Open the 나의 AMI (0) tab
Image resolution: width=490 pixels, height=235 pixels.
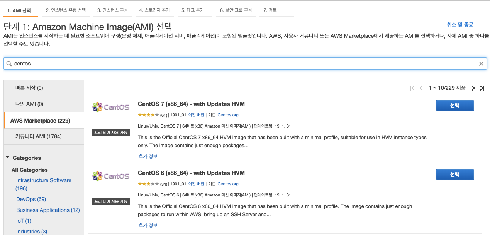click(x=29, y=104)
